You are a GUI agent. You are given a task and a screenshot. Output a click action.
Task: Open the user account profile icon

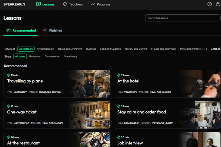218,4
